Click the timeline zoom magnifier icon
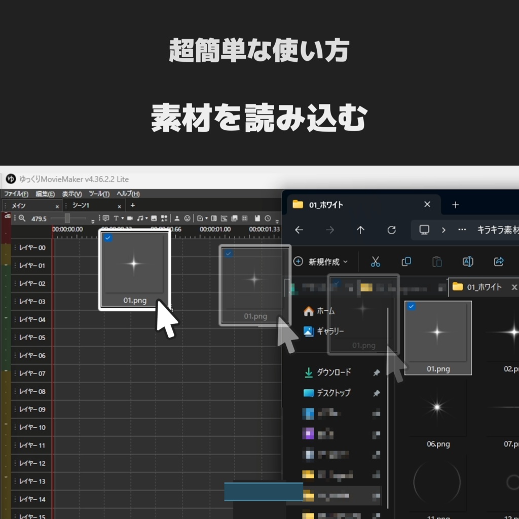The width and height of the screenshot is (519, 519). (22, 218)
